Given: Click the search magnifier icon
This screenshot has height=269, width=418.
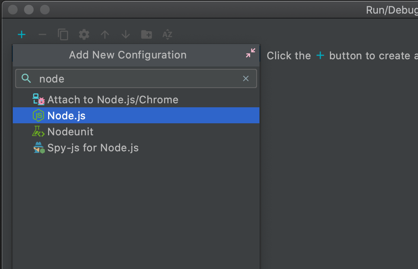Looking at the screenshot, I should 26,78.
